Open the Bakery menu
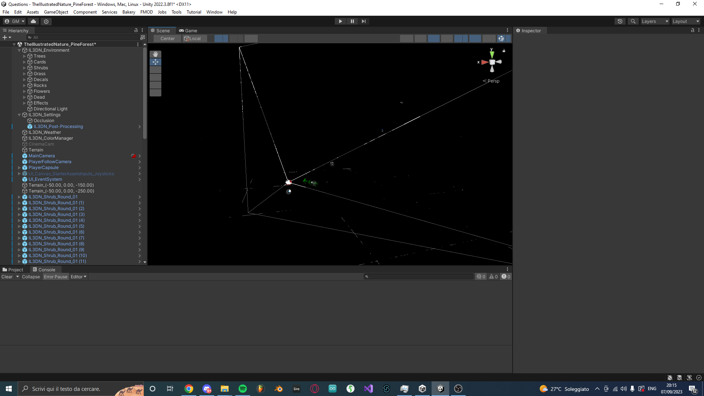The width and height of the screenshot is (704, 396). [x=129, y=12]
